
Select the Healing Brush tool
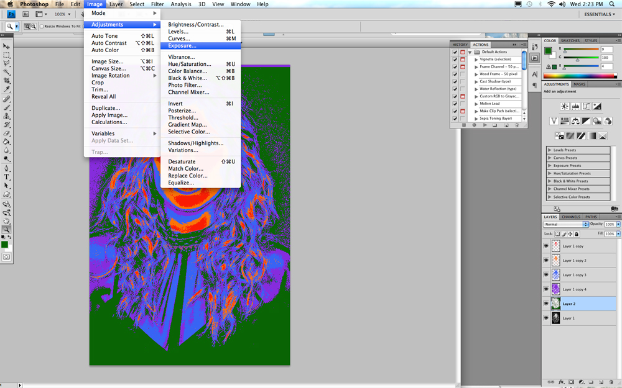6,99
